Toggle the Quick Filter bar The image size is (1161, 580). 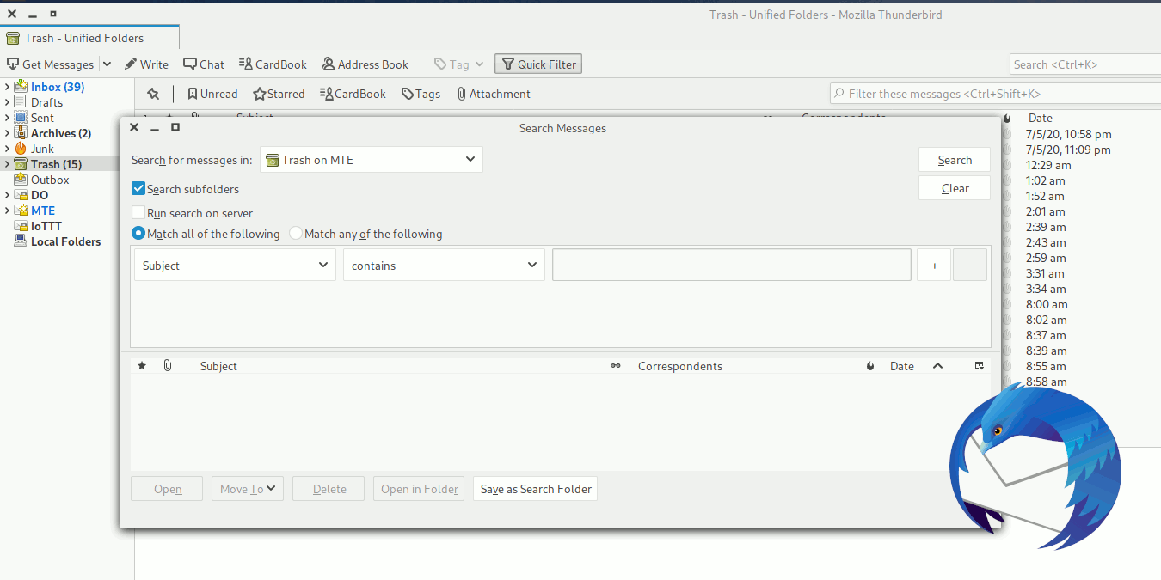pos(537,64)
